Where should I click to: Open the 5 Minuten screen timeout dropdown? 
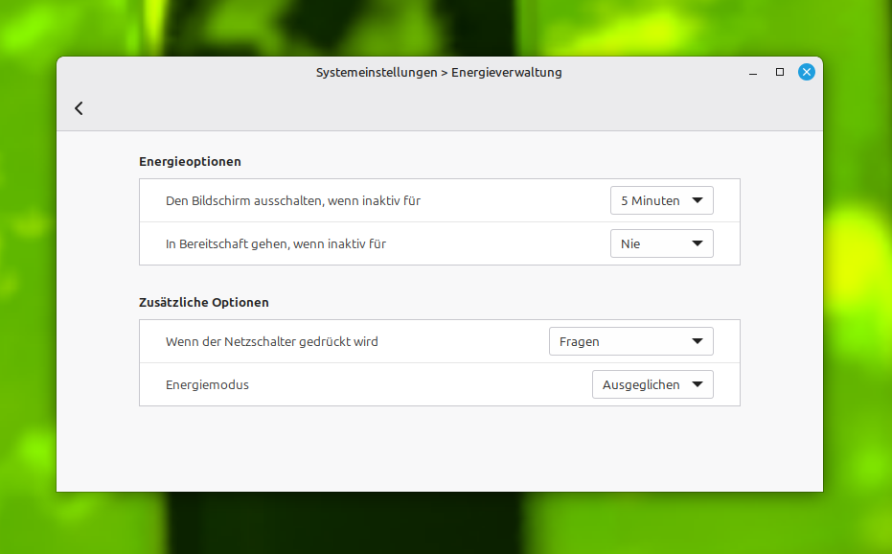(x=661, y=199)
